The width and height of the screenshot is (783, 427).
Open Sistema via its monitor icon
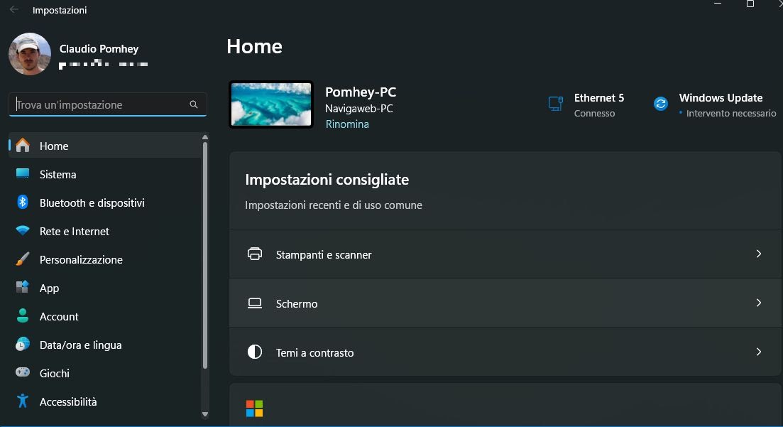coord(23,174)
